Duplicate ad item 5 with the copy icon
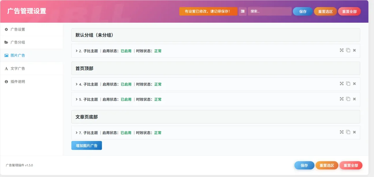This screenshot has width=374, height=177. [x=348, y=99]
